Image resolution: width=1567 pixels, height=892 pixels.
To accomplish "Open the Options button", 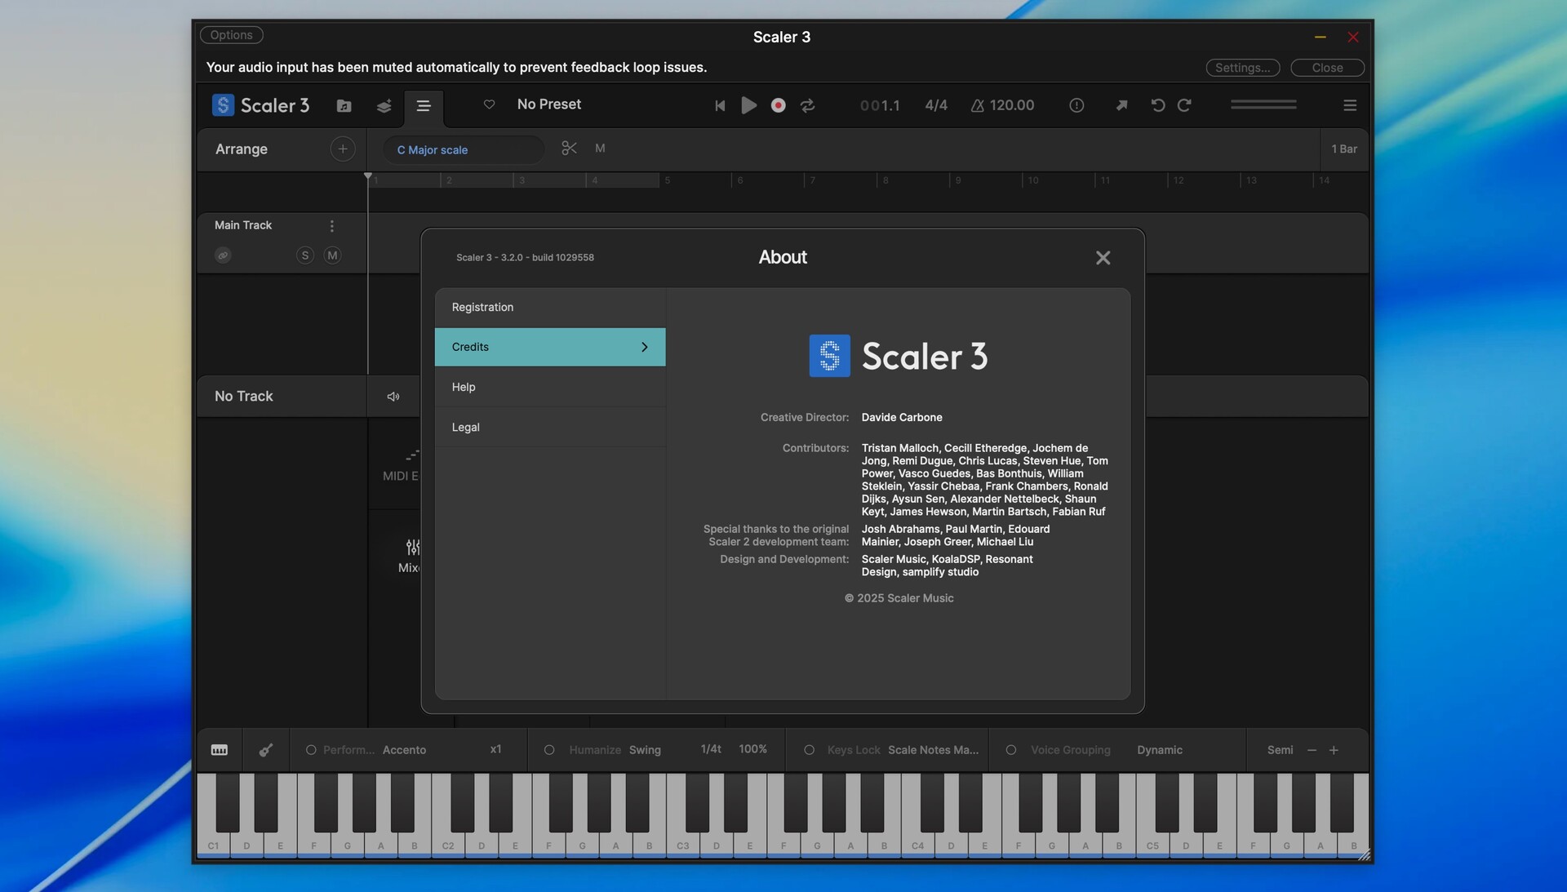I will coord(231,35).
